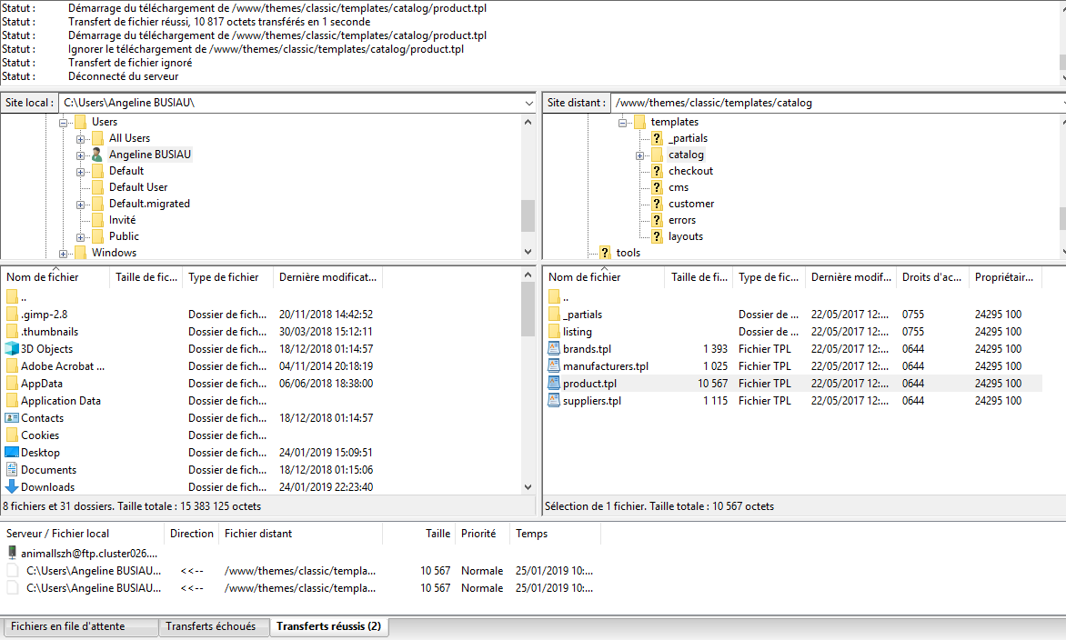Click the 3D Objects cube icon
Screen dimensions: 1066x640
click(x=12, y=348)
